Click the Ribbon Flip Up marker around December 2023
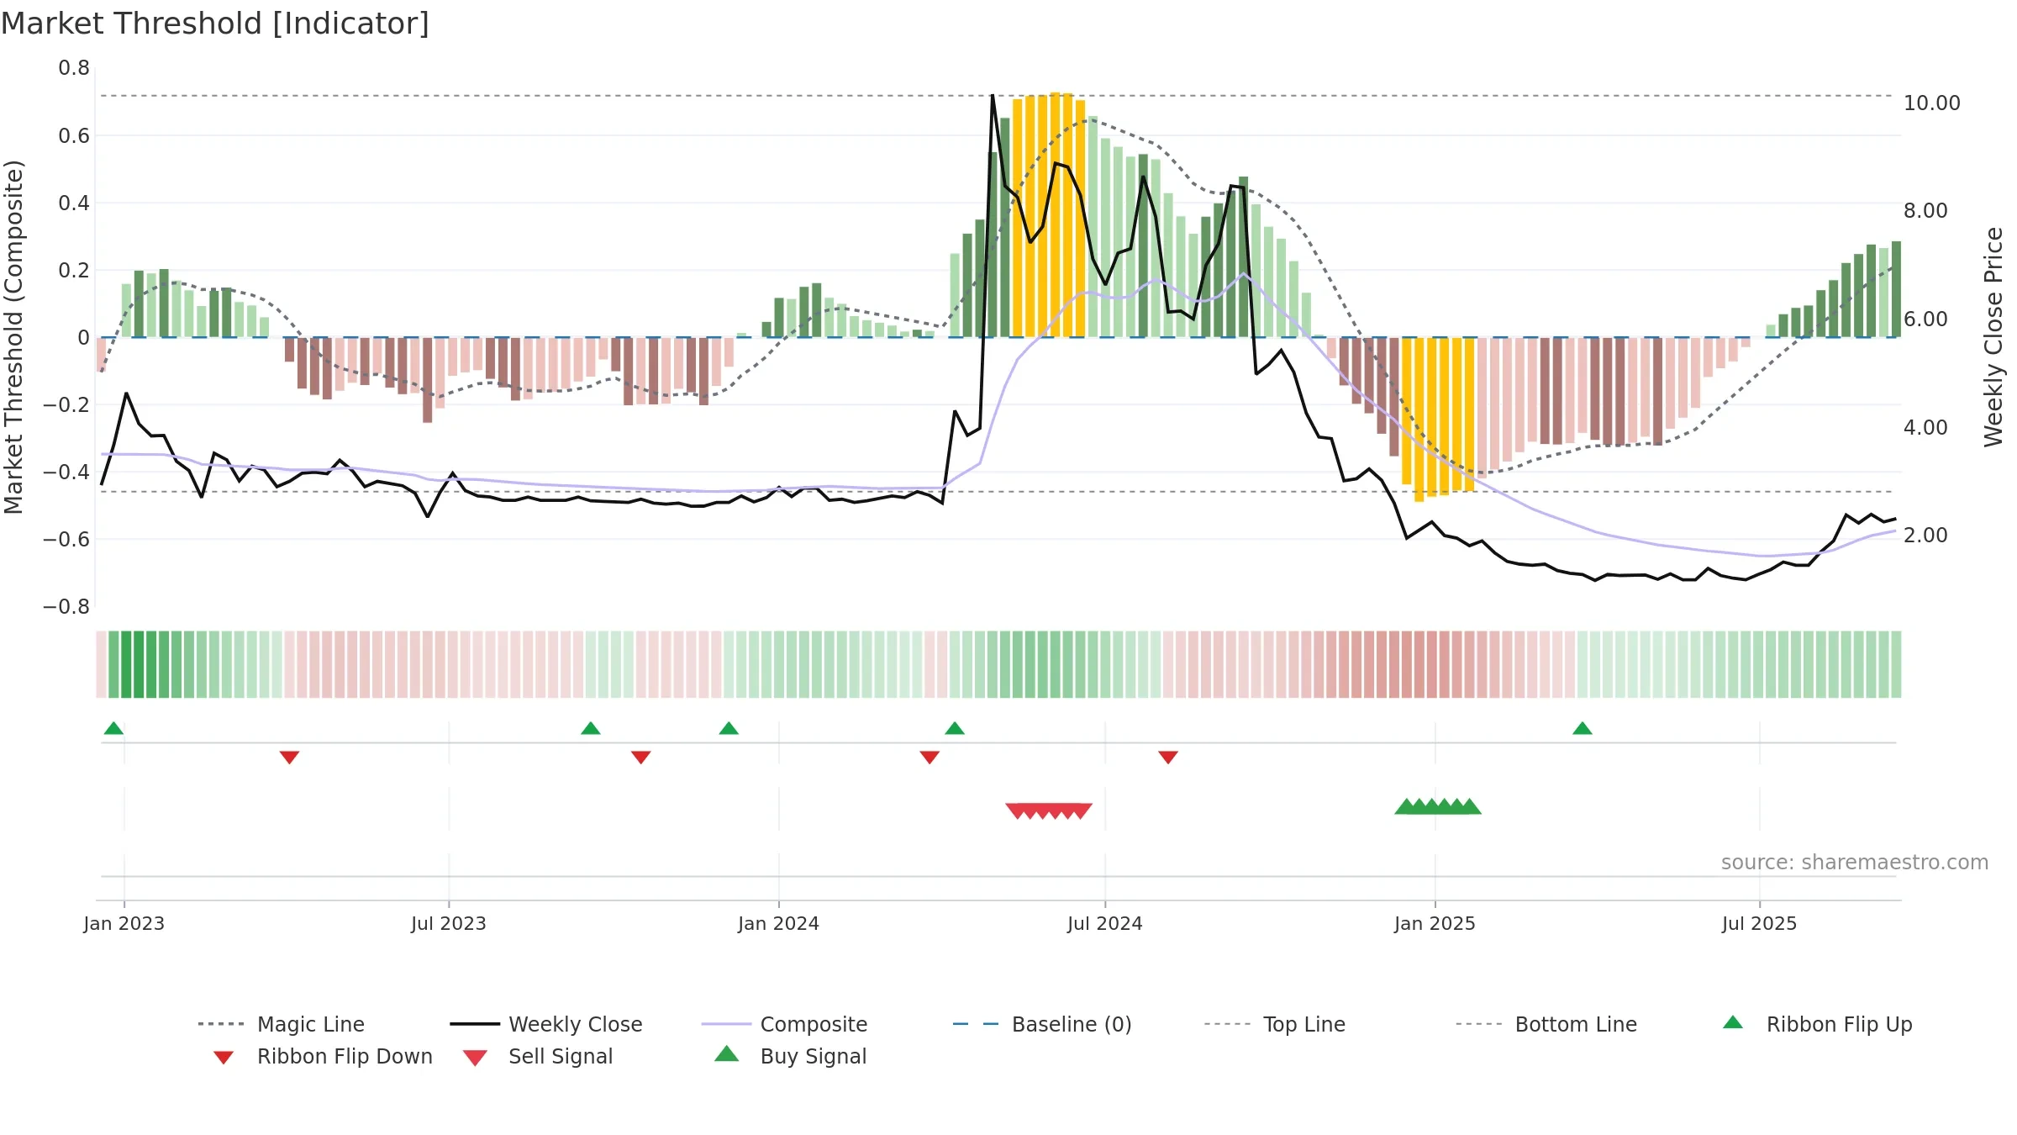The width and height of the screenshot is (2017, 1135). (729, 728)
